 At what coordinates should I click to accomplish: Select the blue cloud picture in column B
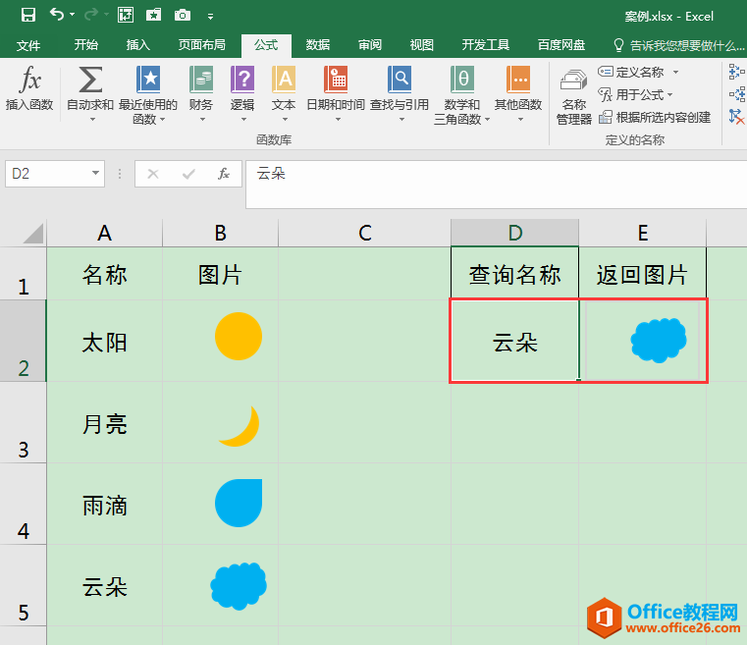[239, 586]
